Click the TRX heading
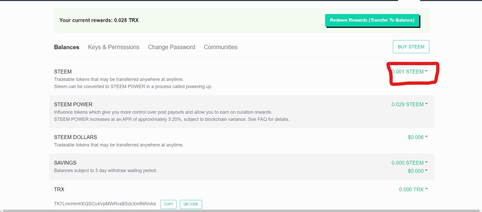 [59, 189]
